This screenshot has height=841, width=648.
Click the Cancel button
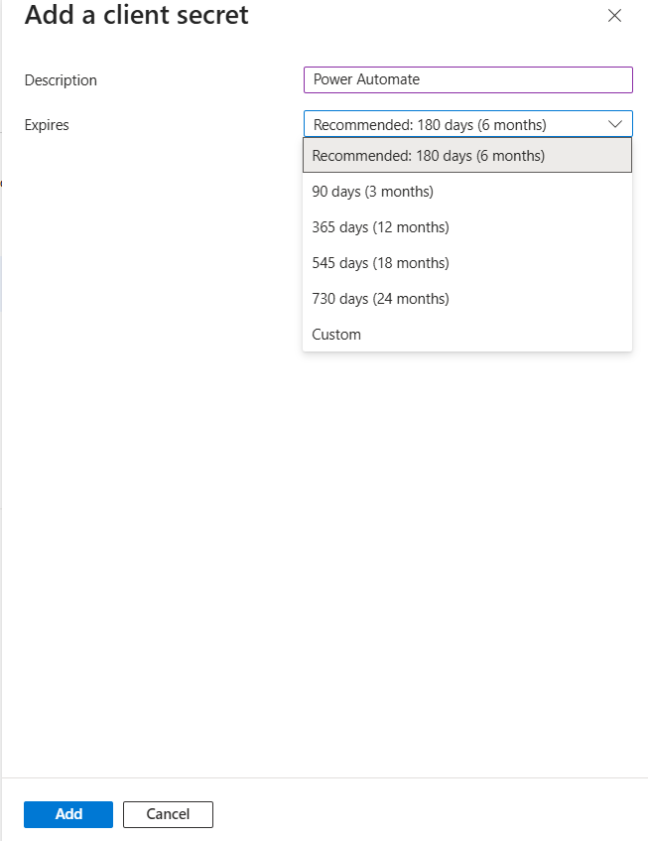pyautogui.click(x=167, y=813)
